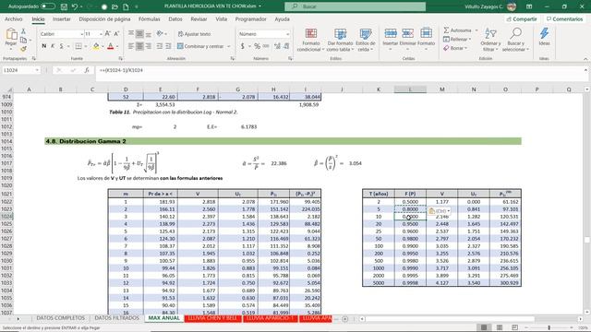Decrease the cell indent
Screen dimensions: 591x332
click(160, 46)
